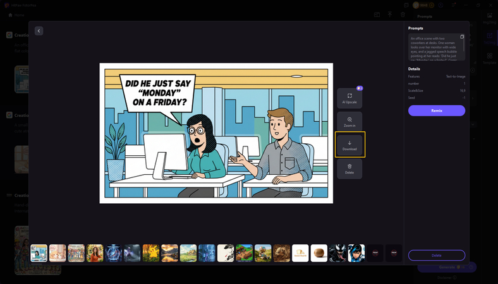
Task: Click the plus icon beside the 9848 credits
Action: [x=431, y=5]
